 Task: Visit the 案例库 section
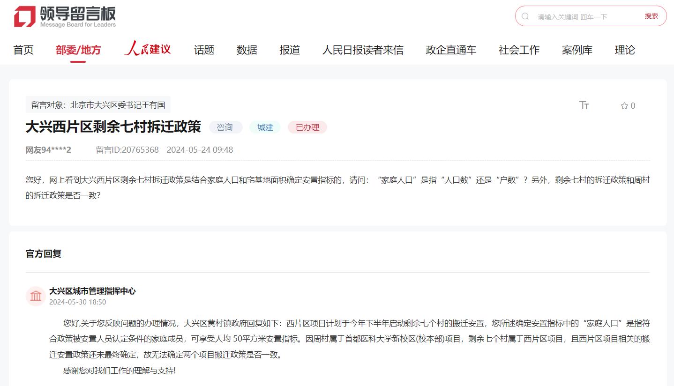pos(577,50)
